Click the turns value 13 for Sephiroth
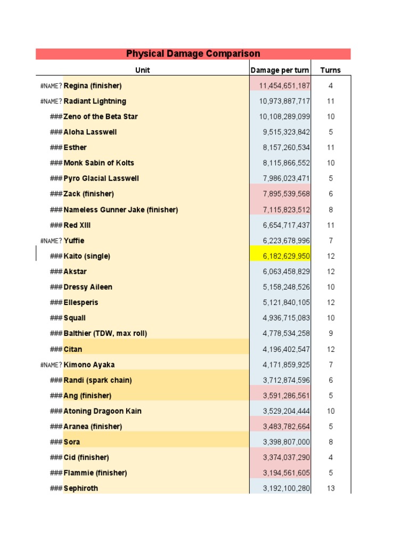The width and height of the screenshot is (409, 546). click(331, 488)
